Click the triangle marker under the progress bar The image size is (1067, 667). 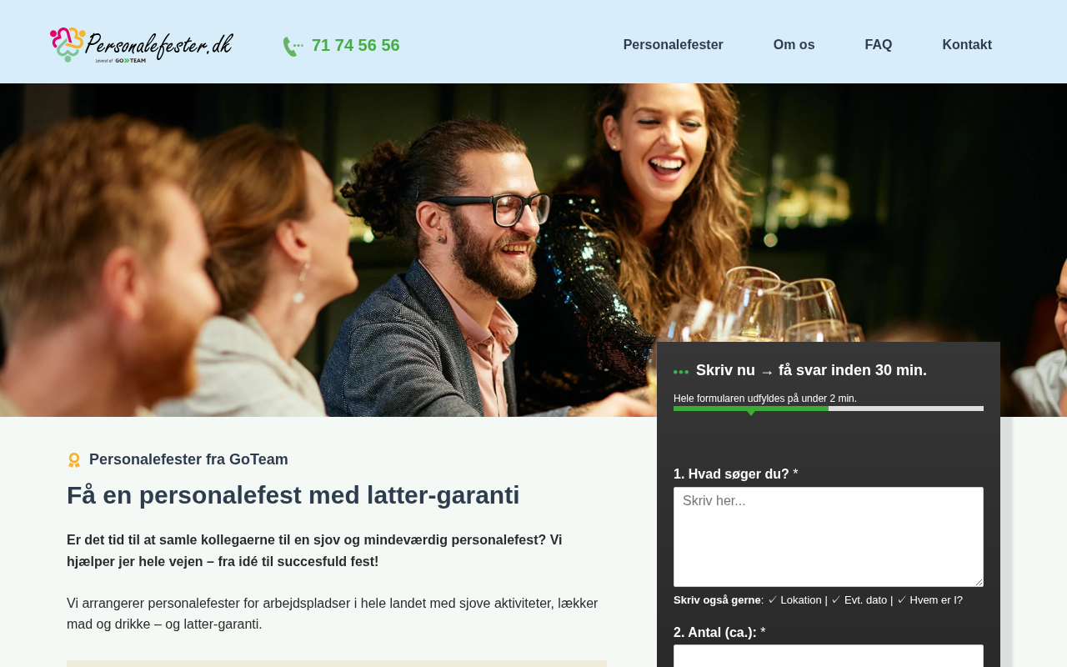click(x=751, y=413)
